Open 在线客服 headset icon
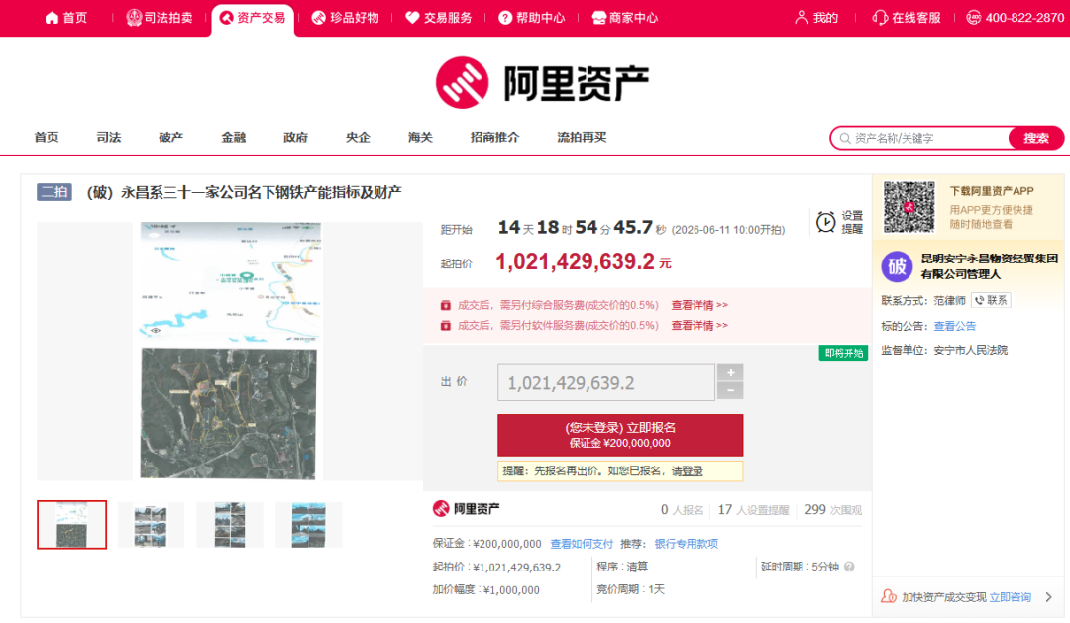Image resolution: width=1070 pixels, height=623 pixels. coord(881,18)
